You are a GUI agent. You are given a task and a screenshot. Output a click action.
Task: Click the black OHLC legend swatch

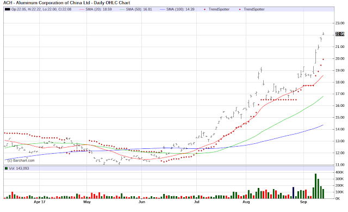coord(8,9)
